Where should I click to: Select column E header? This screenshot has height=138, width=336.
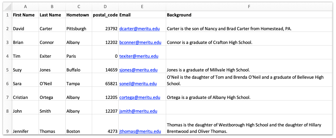142,6
